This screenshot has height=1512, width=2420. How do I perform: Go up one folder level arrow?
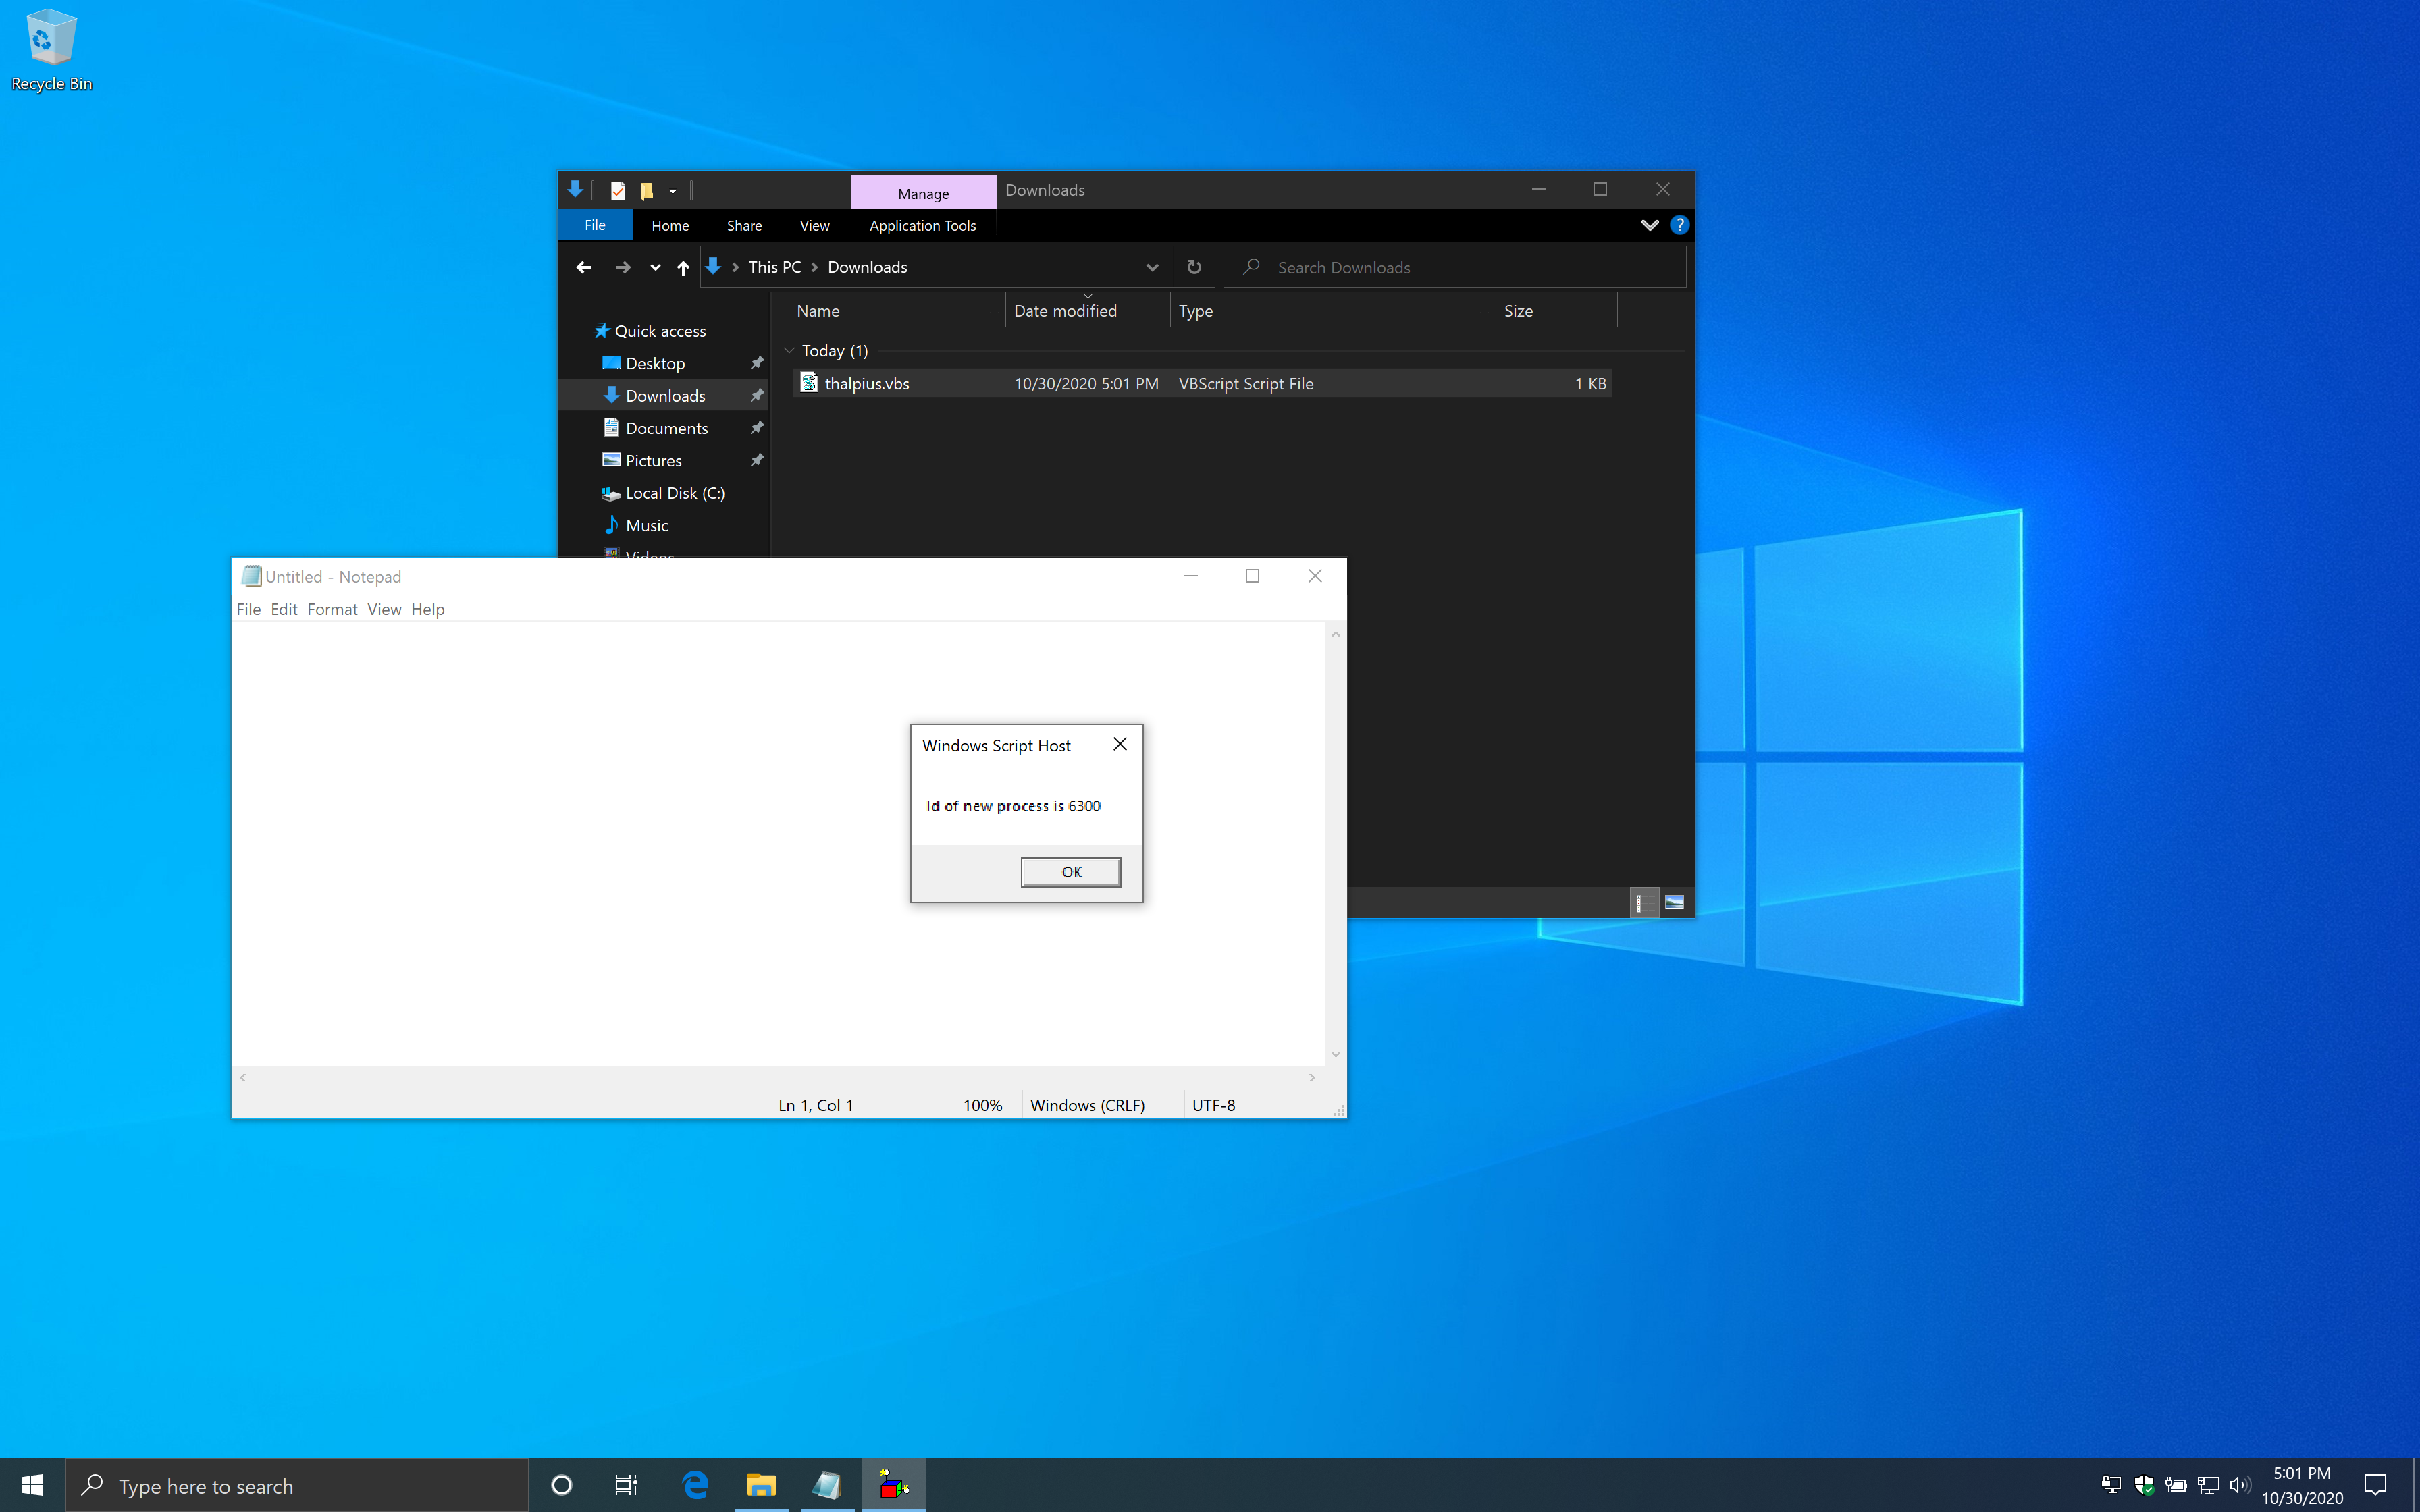683,267
